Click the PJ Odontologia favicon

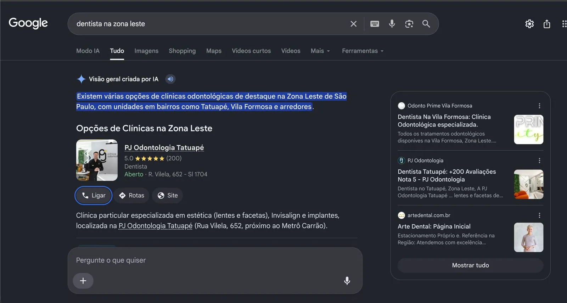pyautogui.click(x=401, y=161)
